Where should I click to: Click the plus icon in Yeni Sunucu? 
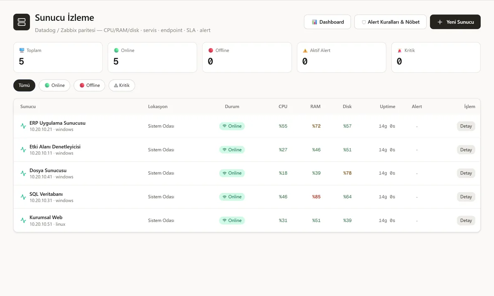pos(440,22)
